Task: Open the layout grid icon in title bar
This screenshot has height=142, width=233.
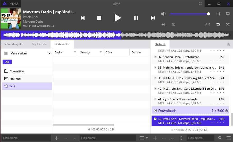Action: point(200,4)
